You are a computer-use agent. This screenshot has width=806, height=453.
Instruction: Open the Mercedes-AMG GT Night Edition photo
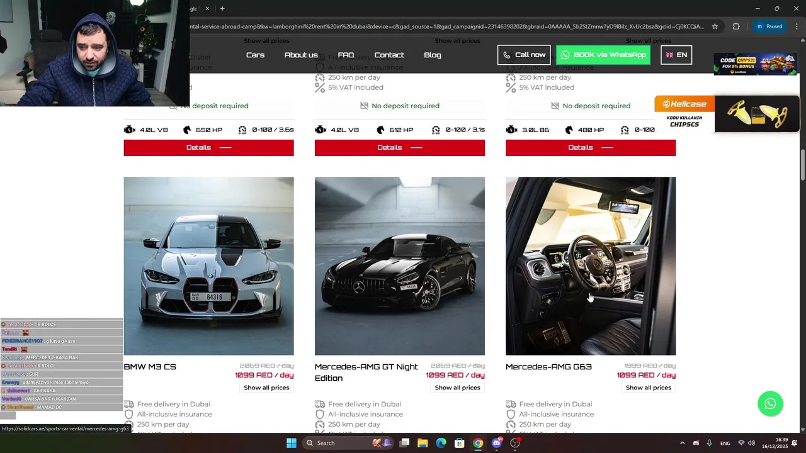coord(400,266)
